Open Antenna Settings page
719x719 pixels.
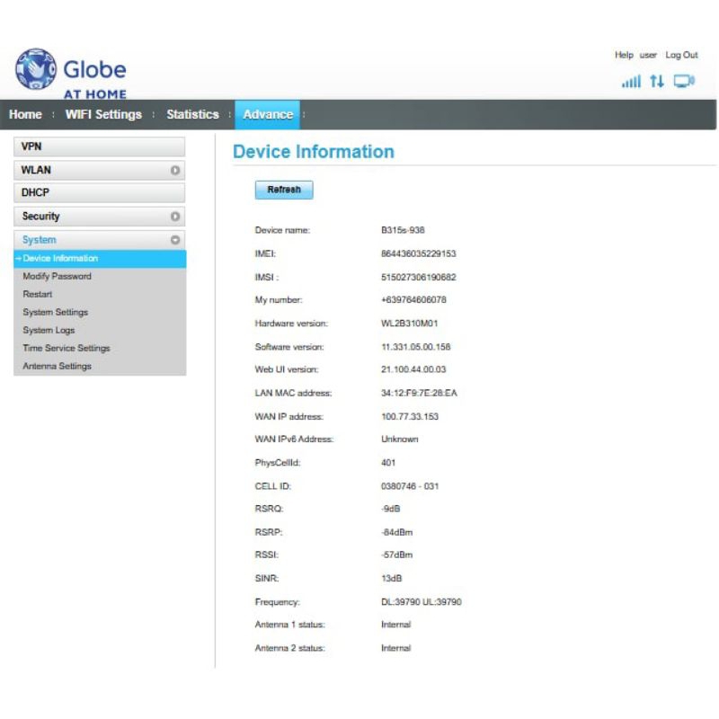click(58, 367)
